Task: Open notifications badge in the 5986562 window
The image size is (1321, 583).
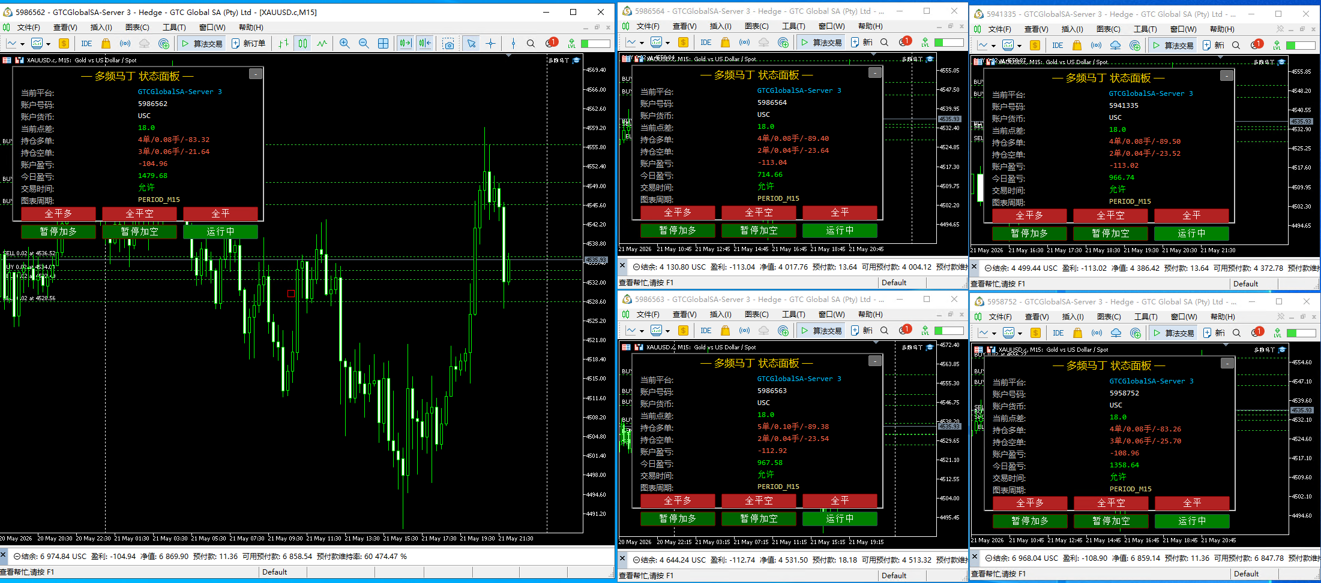Action: point(552,43)
